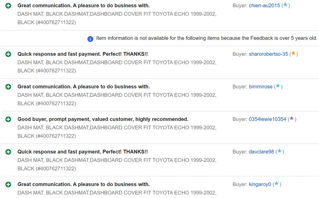This screenshot has height=198, width=319.
Task: Click the teal star next to kingaroy0
Action: pyautogui.click(x=276, y=183)
